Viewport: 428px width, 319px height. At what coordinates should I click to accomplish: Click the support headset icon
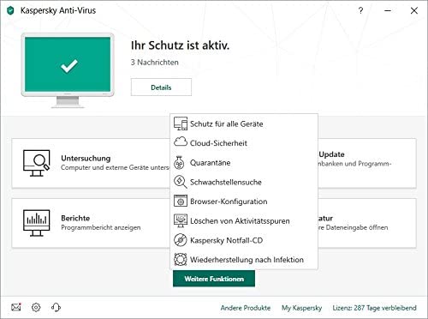click(56, 307)
